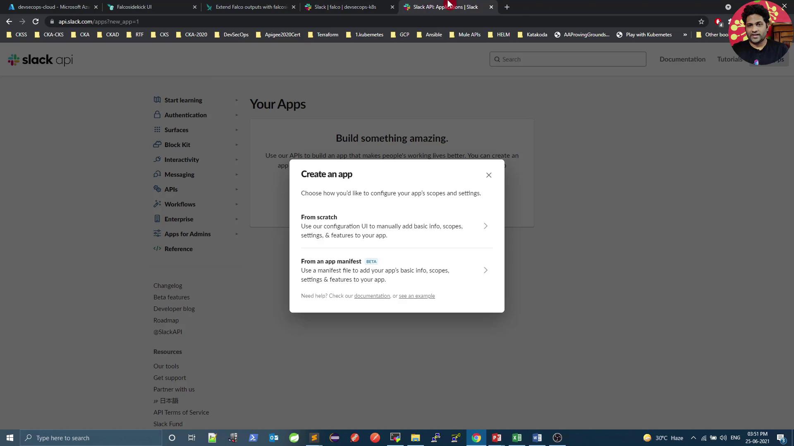This screenshot has height=446, width=794.
Task: Focus the Slack API search field
Action: click(567, 59)
